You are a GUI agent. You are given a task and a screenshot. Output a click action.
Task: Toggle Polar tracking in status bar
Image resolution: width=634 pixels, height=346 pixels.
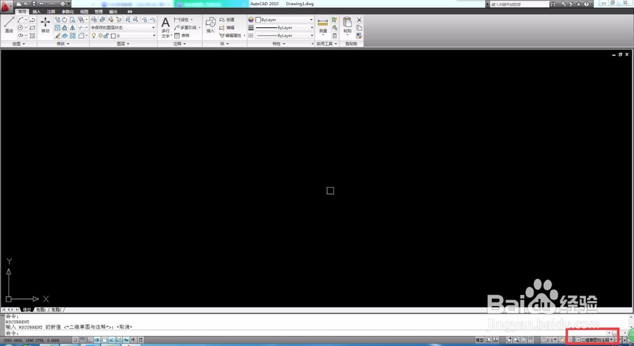[97, 340]
